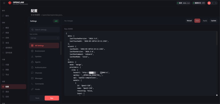Viewport: 220px width, 104px height.
Task: Click lastRunMode: 'local' line
Action: click(79, 57)
